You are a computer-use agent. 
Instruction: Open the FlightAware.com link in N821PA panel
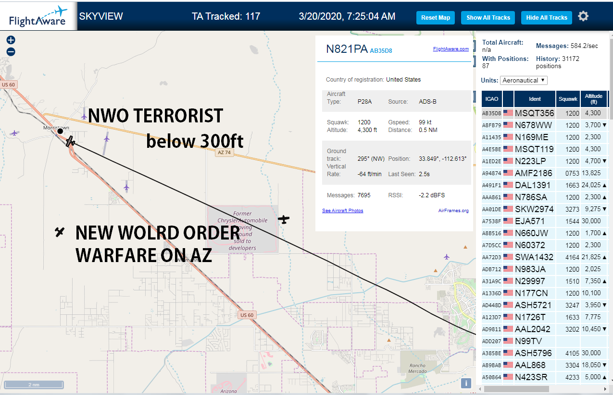pyautogui.click(x=450, y=49)
